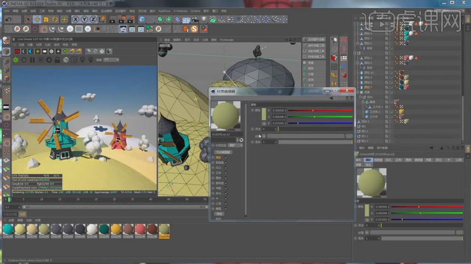Click the light bulb icon in toolbar

coord(204,19)
